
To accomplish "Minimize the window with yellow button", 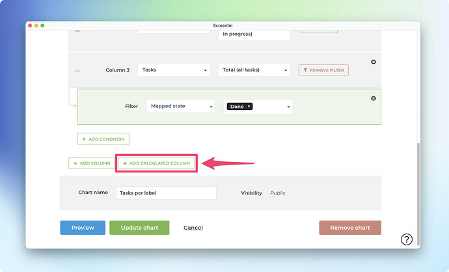I will 36,25.
